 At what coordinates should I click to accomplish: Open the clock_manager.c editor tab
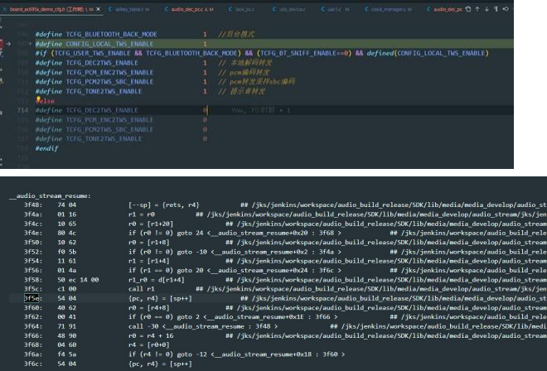388,9
